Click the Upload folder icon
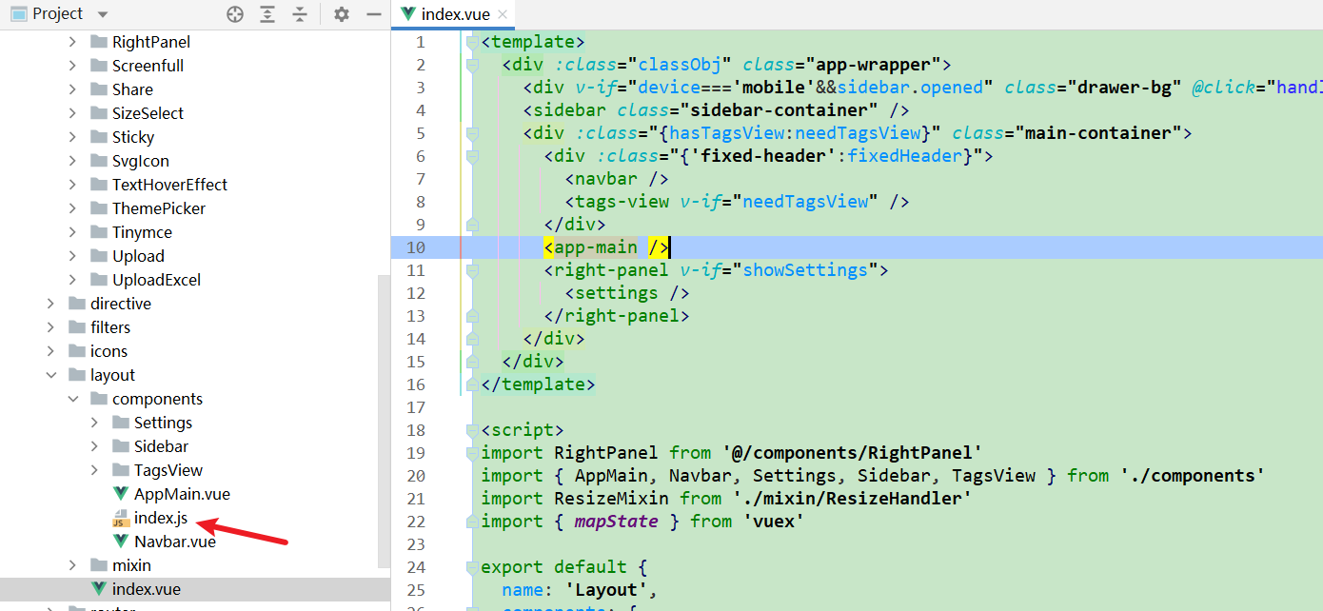This screenshot has width=1323, height=611. pyautogui.click(x=98, y=256)
